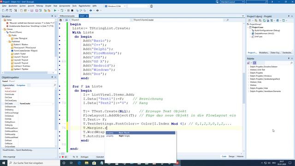Pin the Struktur panel
The image size is (295, 166).
click(x=52, y=17)
